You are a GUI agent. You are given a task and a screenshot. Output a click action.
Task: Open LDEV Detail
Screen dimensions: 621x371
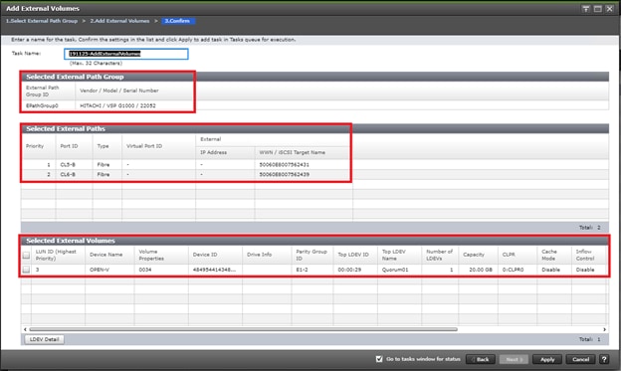(45, 339)
